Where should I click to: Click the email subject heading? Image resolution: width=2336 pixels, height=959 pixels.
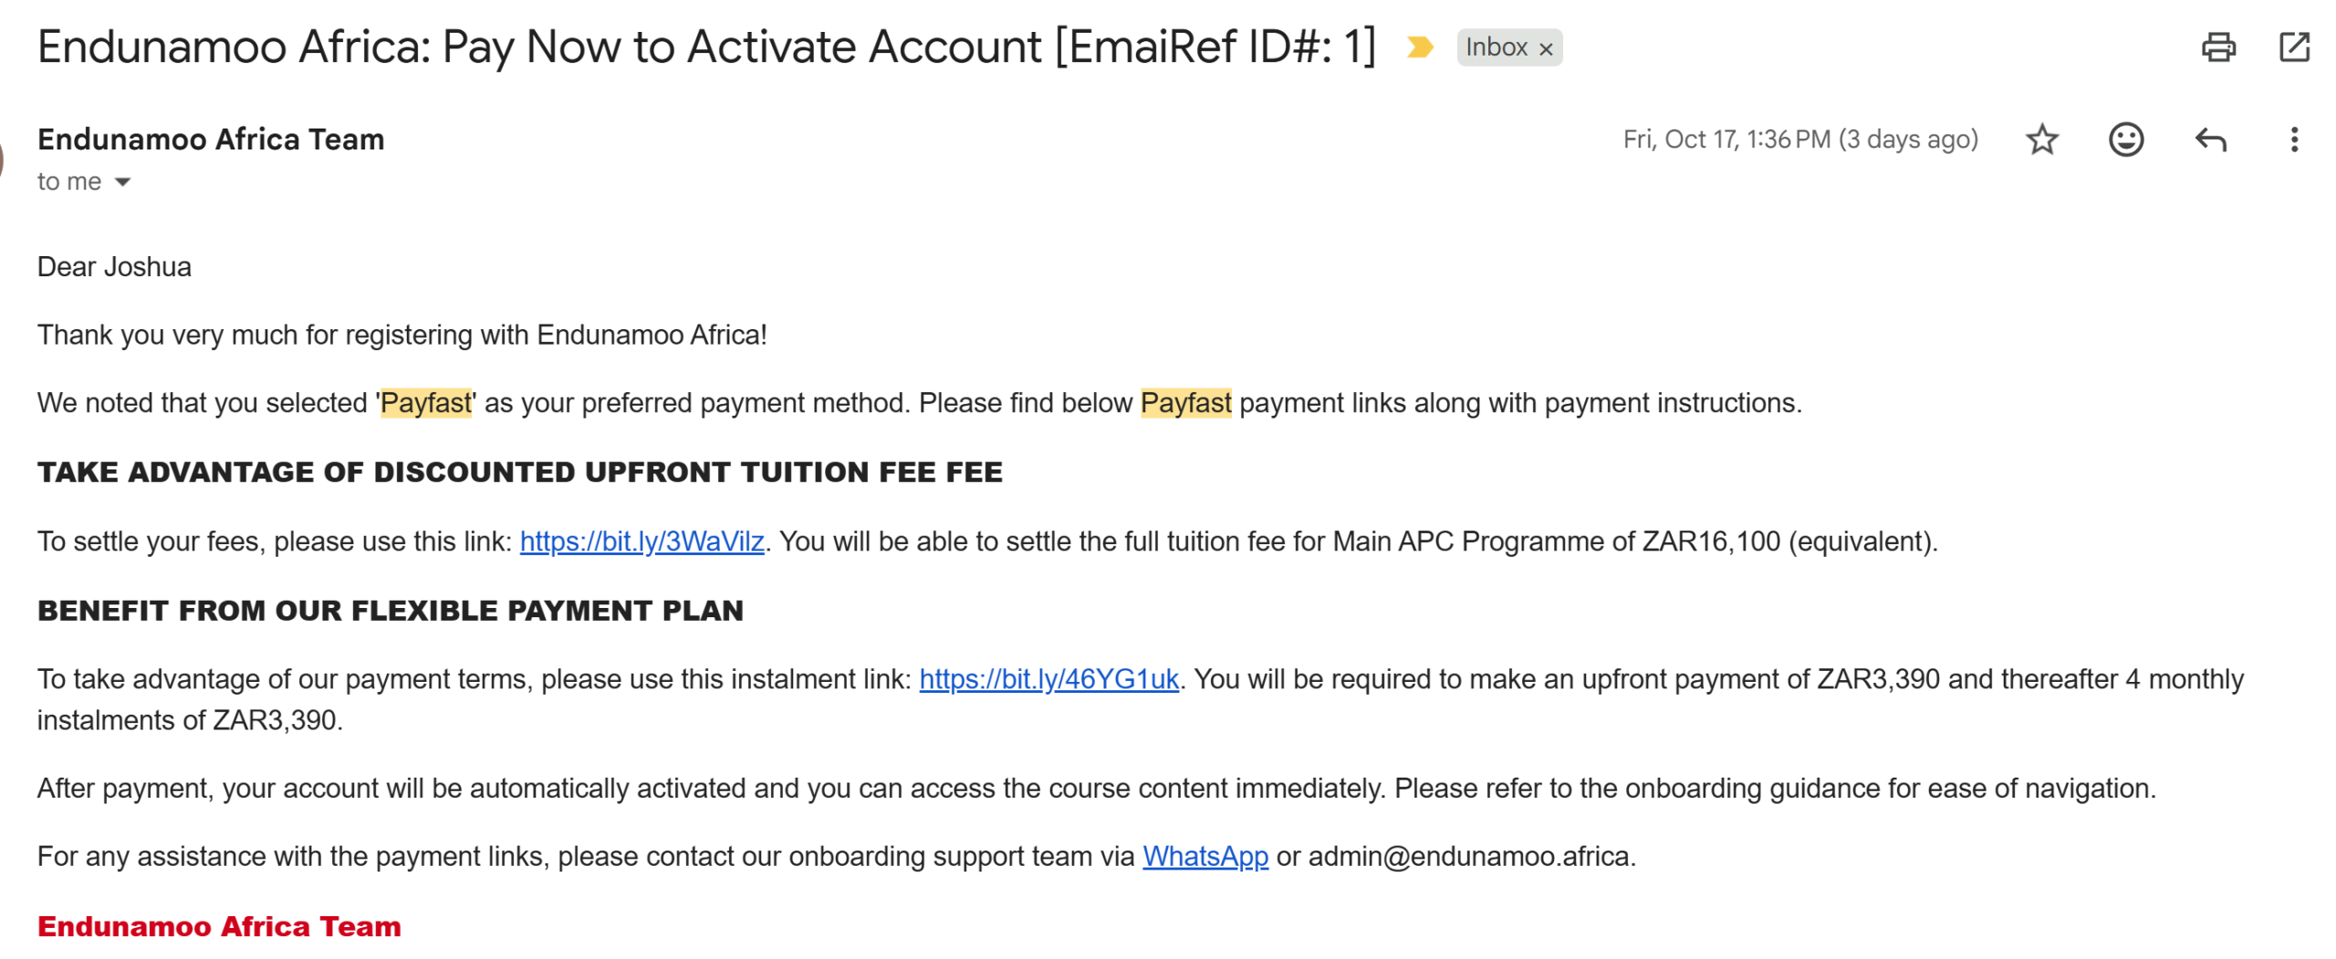(x=706, y=46)
